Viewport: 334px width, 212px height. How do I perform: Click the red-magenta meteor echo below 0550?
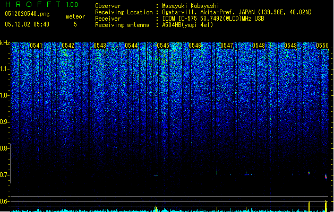(x=326, y=176)
